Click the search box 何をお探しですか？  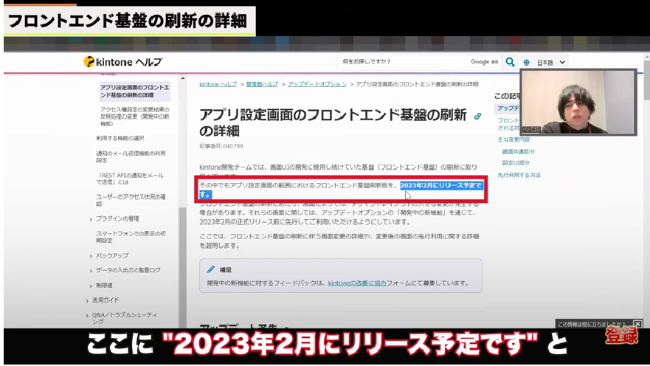(x=404, y=62)
